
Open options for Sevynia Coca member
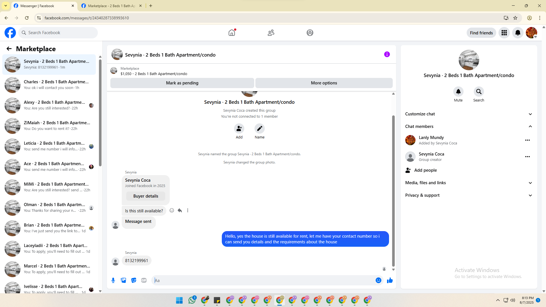tap(528, 157)
